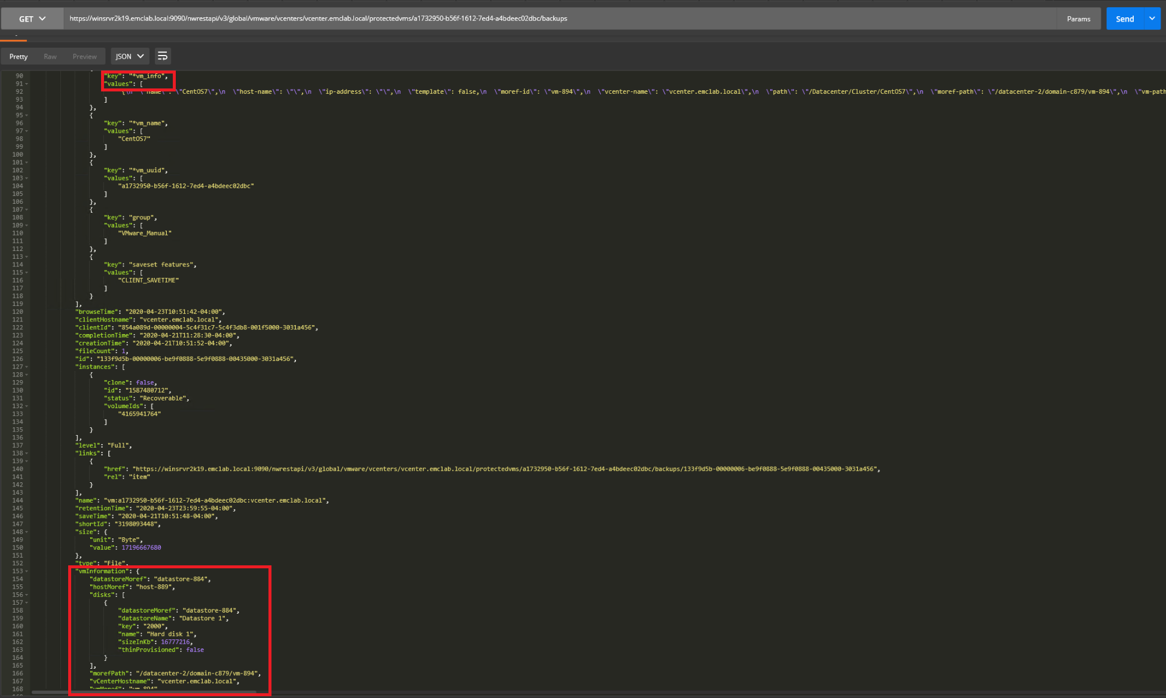
Task: Toggle the wrap lines icon
Action: 162,56
